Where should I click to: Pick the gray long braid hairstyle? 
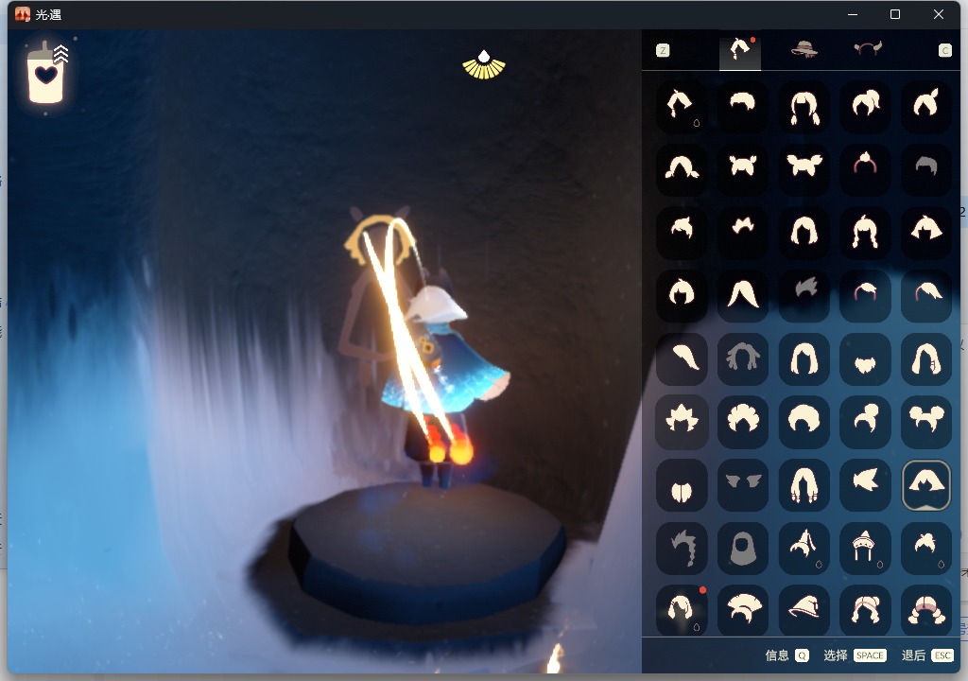(x=682, y=549)
